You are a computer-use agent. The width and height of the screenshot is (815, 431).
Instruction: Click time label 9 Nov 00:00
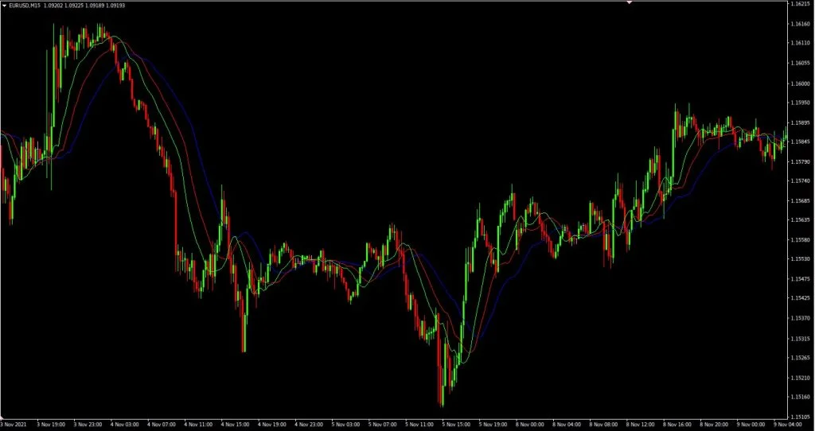(x=751, y=425)
